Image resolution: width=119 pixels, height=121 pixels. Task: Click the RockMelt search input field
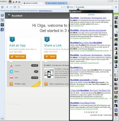(x=93, y=7)
